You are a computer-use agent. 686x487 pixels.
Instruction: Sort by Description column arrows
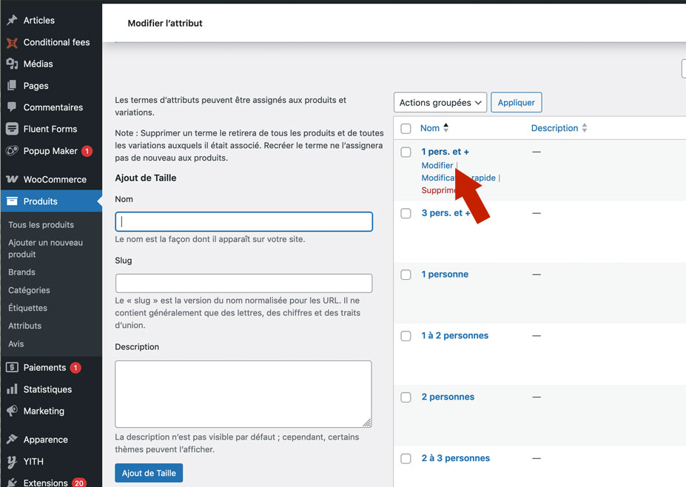(584, 128)
